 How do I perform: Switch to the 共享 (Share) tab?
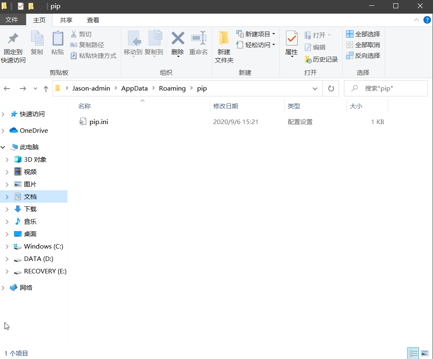pyautogui.click(x=66, y=20)
